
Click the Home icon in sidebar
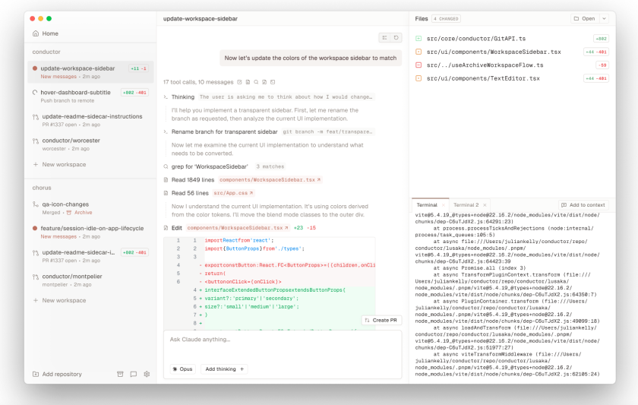[x=36, y=33]
